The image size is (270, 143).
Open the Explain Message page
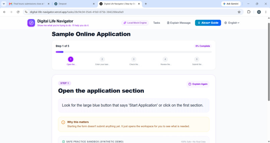(179, 23)
